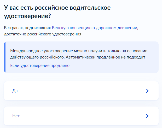Click the Да text label
The height and width of the screenshot is (128, 162).
15,91
